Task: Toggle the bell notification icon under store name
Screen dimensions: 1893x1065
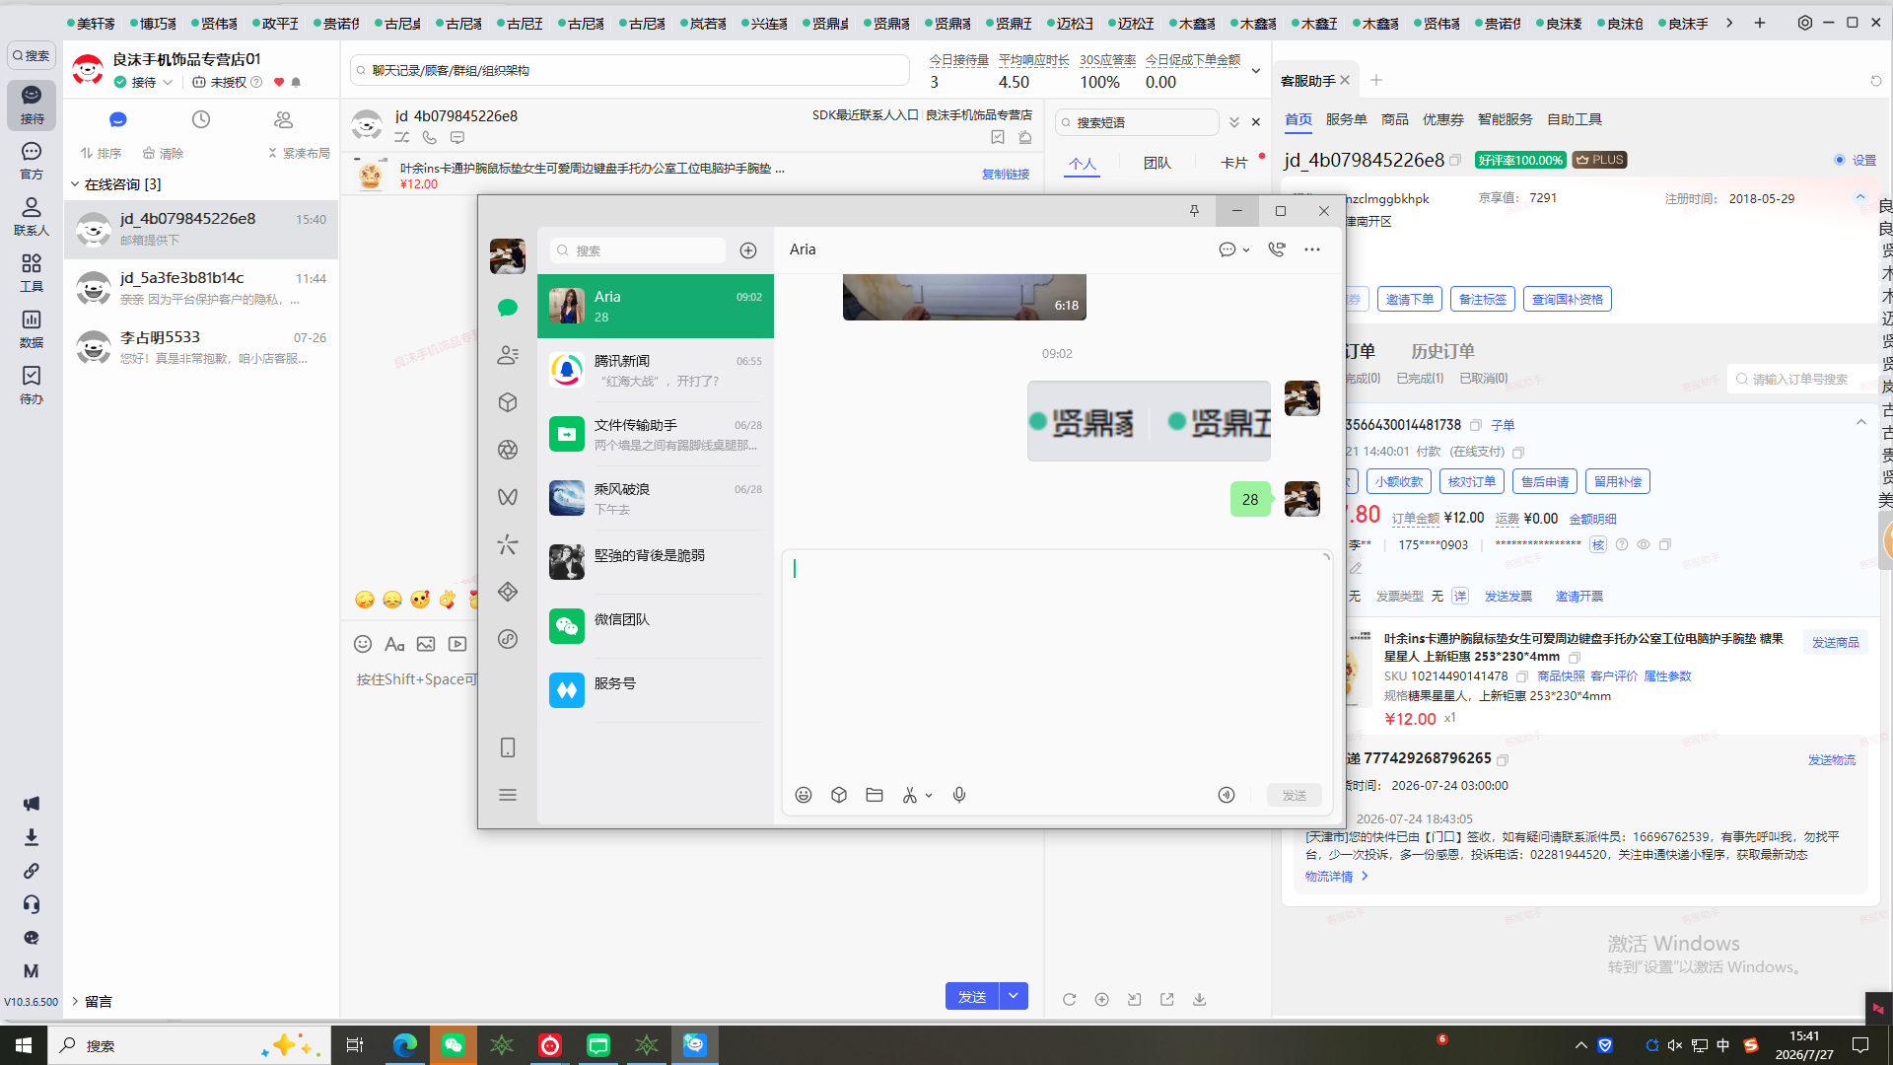Action: tap(297, 83)
